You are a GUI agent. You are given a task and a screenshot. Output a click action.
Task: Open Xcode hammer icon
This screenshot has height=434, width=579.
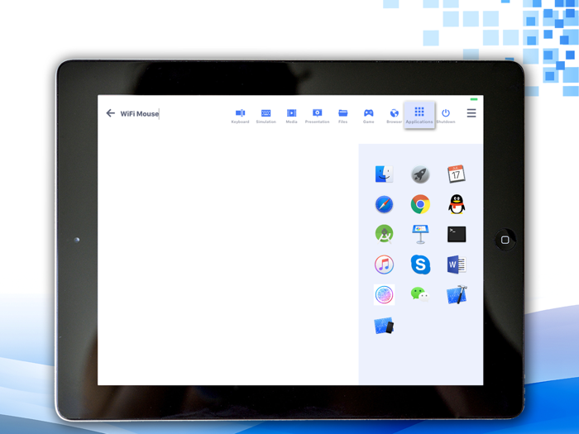(x=457, y=294)
